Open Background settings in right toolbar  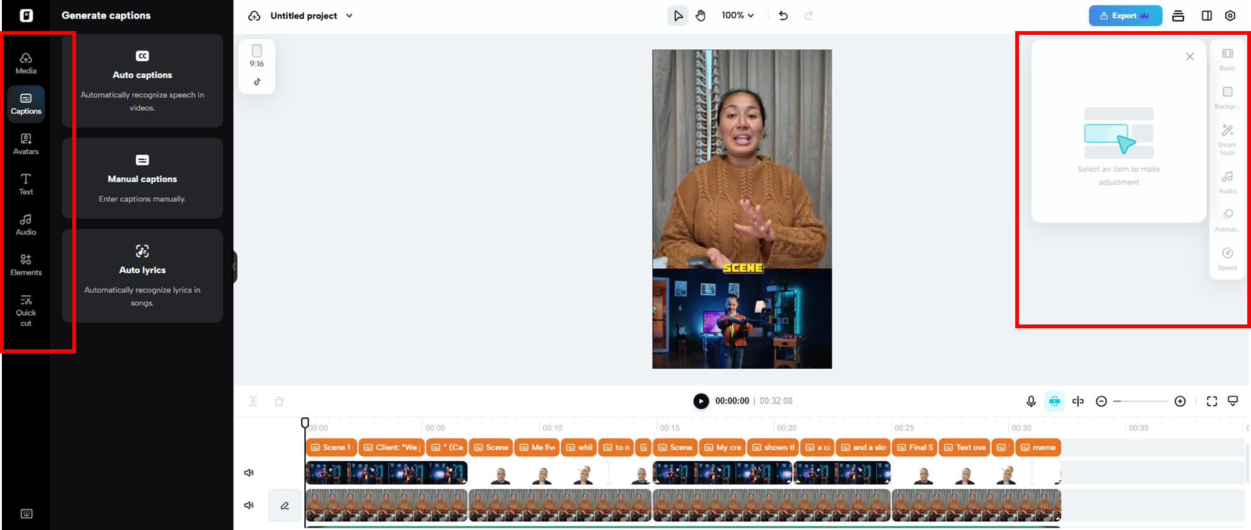point(1227,98)
